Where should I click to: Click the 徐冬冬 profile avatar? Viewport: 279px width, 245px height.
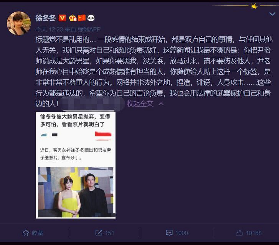point(18,23)
